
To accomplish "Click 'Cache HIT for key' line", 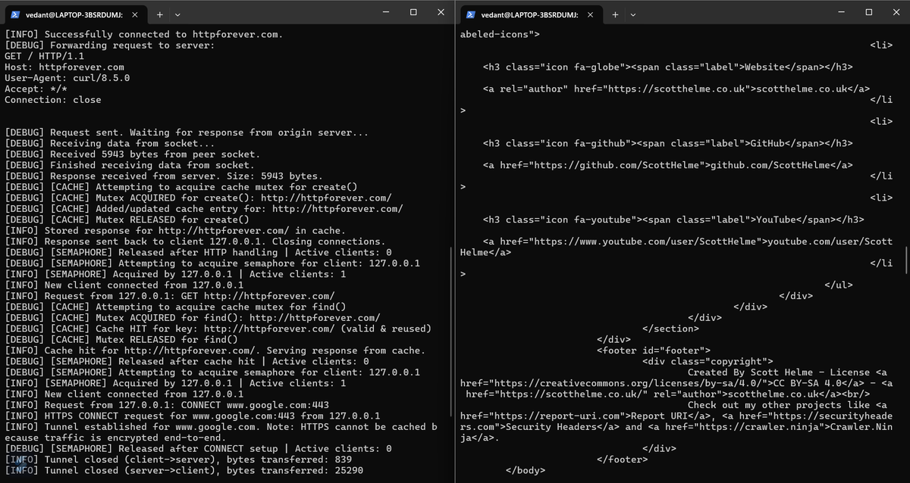I will point(218,329).
